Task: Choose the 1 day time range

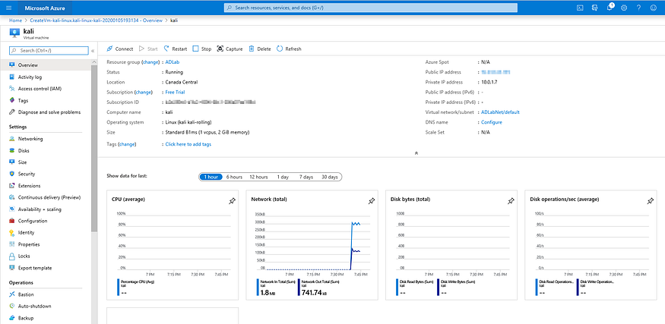Action: pyautogui.click(x=282, y=177)
